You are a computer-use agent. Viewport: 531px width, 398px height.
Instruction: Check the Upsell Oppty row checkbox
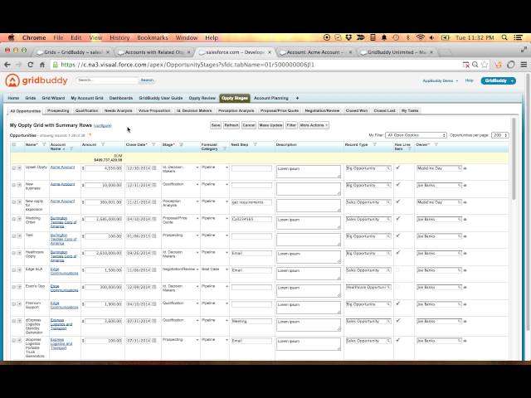tap(14, 167)
